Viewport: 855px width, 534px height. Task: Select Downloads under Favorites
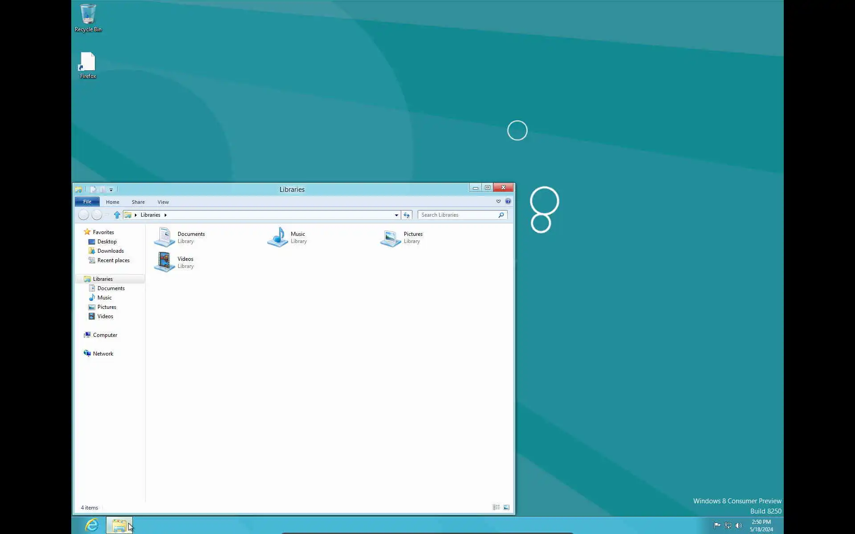click(110, 251)
